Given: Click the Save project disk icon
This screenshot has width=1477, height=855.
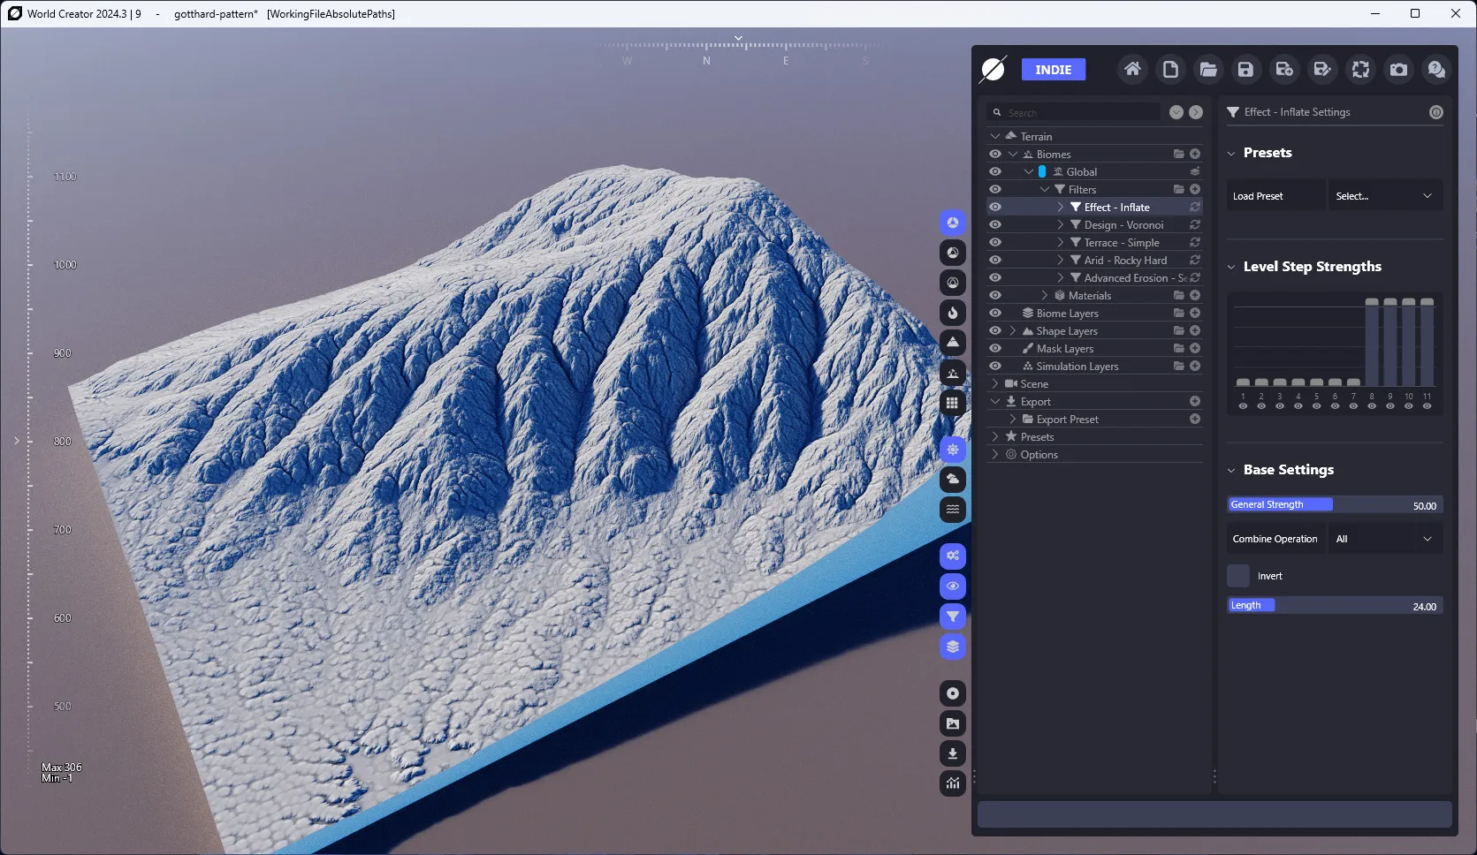Looking at the screenshot, I should (x=1245, y=69).
